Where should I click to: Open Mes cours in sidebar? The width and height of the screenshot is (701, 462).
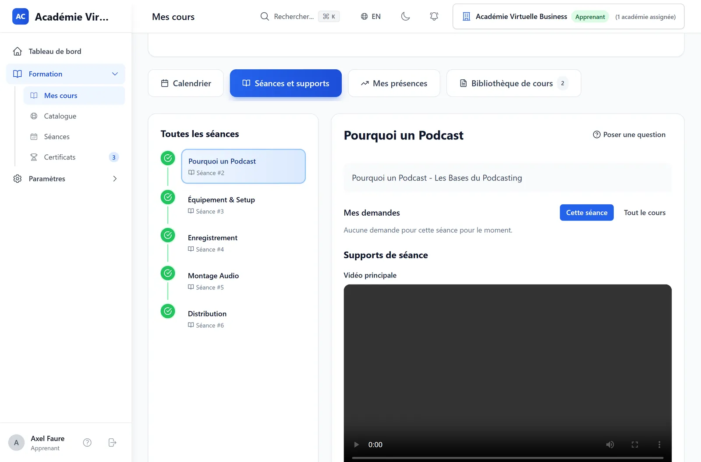tap(74, 96)
